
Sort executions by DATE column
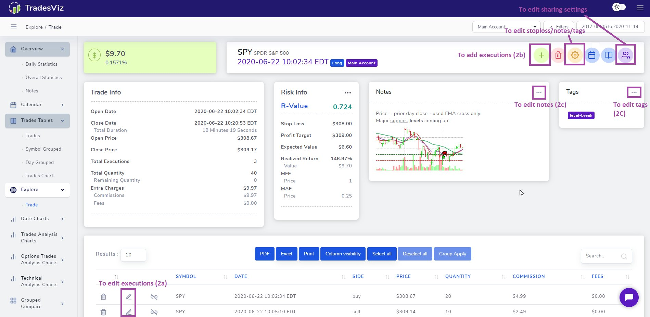pos(241,277)
